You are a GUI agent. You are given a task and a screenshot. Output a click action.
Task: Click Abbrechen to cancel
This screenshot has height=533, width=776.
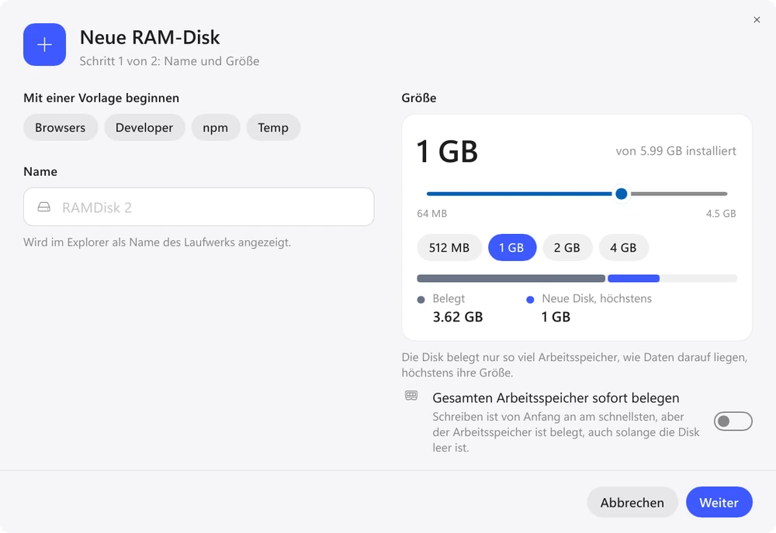(632, 502)
